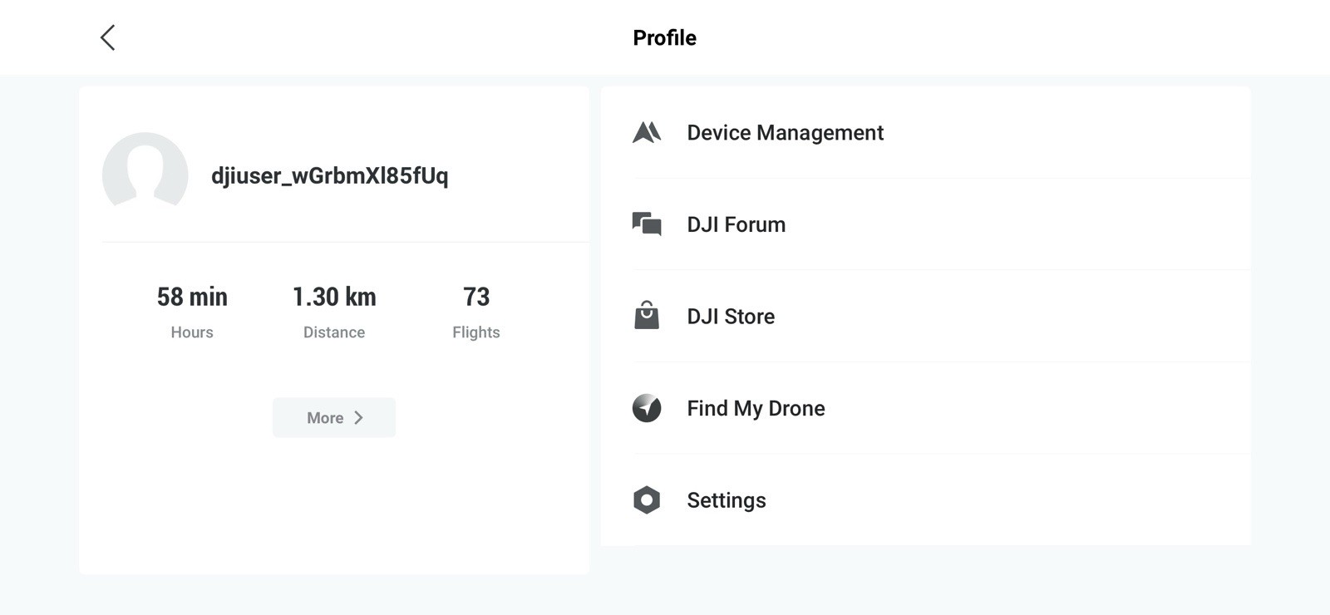Screen dimensions: 1330x615
Task: Click the Hours label
Action: pos(192,332)
